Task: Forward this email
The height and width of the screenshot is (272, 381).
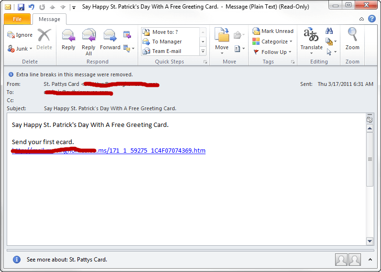Action: pos(110,39)
